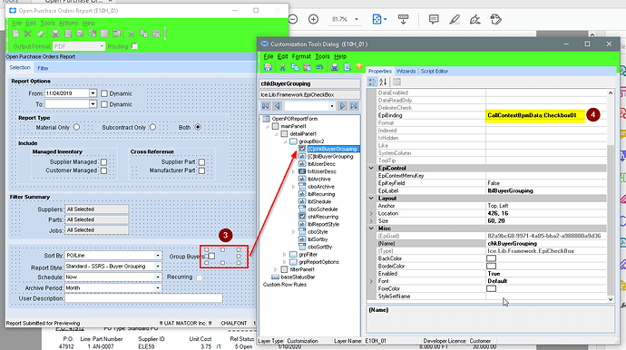The image size is (626, 350).
Task: Enable the Dynamic checkbox beside From date
Action: (104, 93)
